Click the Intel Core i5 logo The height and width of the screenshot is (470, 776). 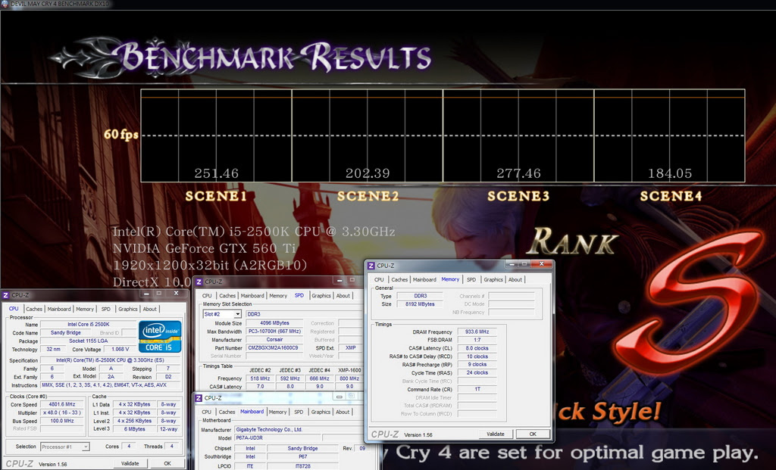pos(160,337)
